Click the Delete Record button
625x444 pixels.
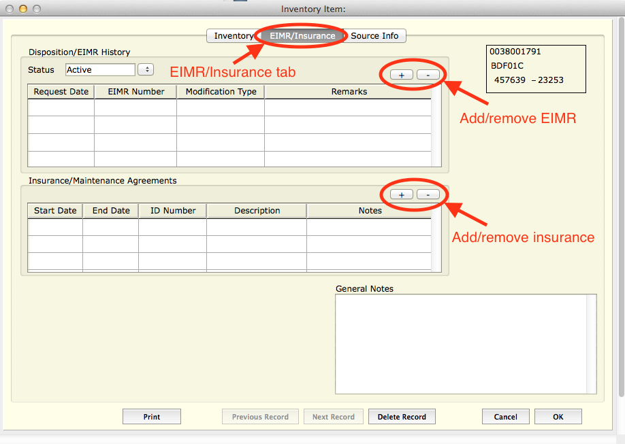tap(402, 417)
